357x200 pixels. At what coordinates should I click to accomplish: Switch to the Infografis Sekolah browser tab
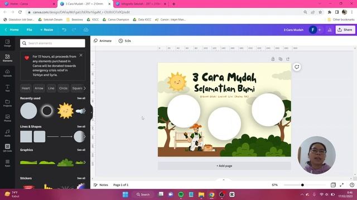(x=141, y=4)
